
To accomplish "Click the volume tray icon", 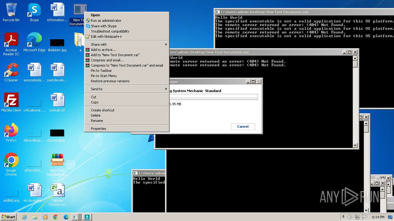I will click(x=350, y=217).
